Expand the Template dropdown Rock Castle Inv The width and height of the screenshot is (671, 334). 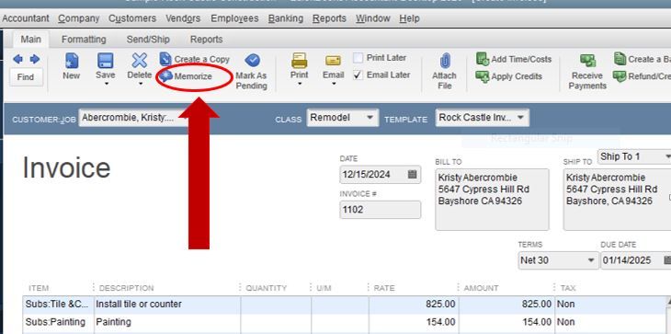click(x=520, y=118)
